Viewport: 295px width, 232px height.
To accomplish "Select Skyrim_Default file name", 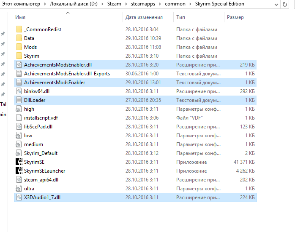I will point(41,153).
